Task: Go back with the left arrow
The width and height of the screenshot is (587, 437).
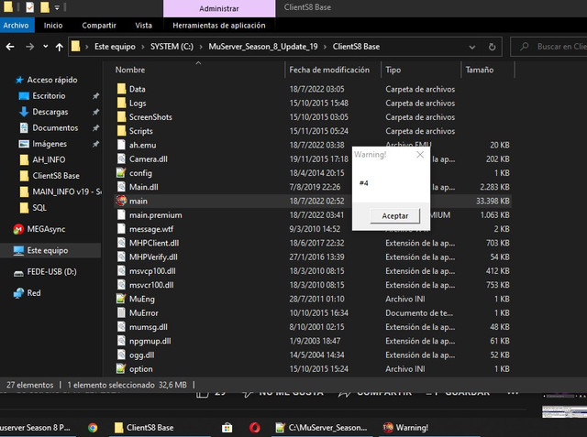Action: click(10, 47)
